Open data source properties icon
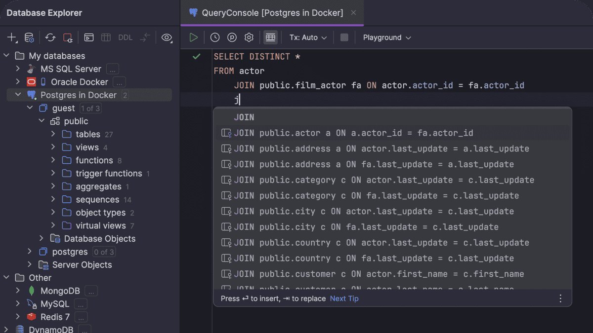The image size is (593, 333). click(x=29, y=37)
